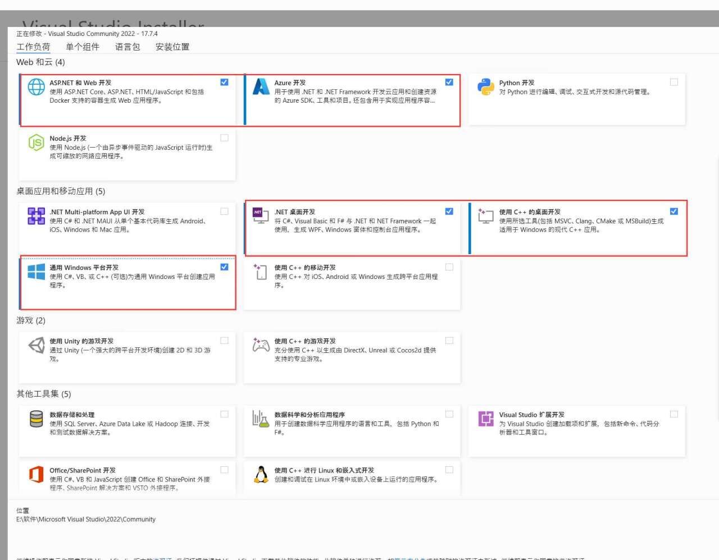
Task: Click the 'Web 和云 (4)' section heading
Action: click(40, 62)
